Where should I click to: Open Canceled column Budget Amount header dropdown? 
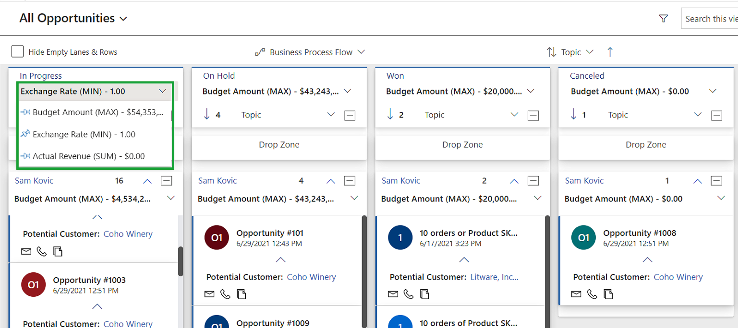point(713,91)
